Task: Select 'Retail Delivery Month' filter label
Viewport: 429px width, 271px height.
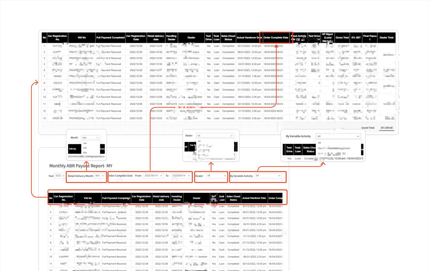Action: (80, 176)
